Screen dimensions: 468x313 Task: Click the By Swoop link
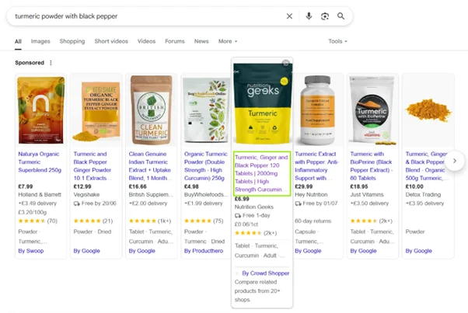click(31, 251)
